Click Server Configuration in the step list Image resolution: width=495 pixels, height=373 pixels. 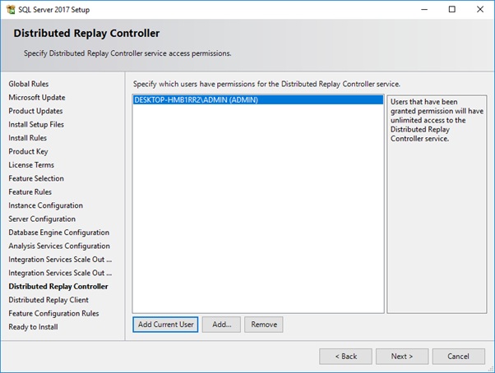coord(42,219)
